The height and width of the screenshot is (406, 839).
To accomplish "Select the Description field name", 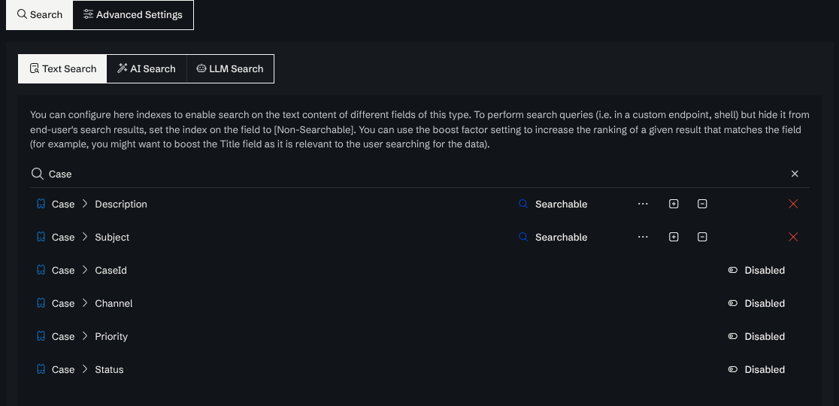I will 121,205.
